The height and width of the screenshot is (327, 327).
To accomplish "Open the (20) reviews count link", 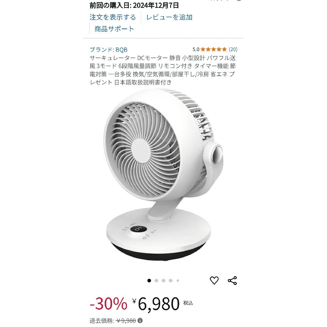I will click(x=233, y=49).
